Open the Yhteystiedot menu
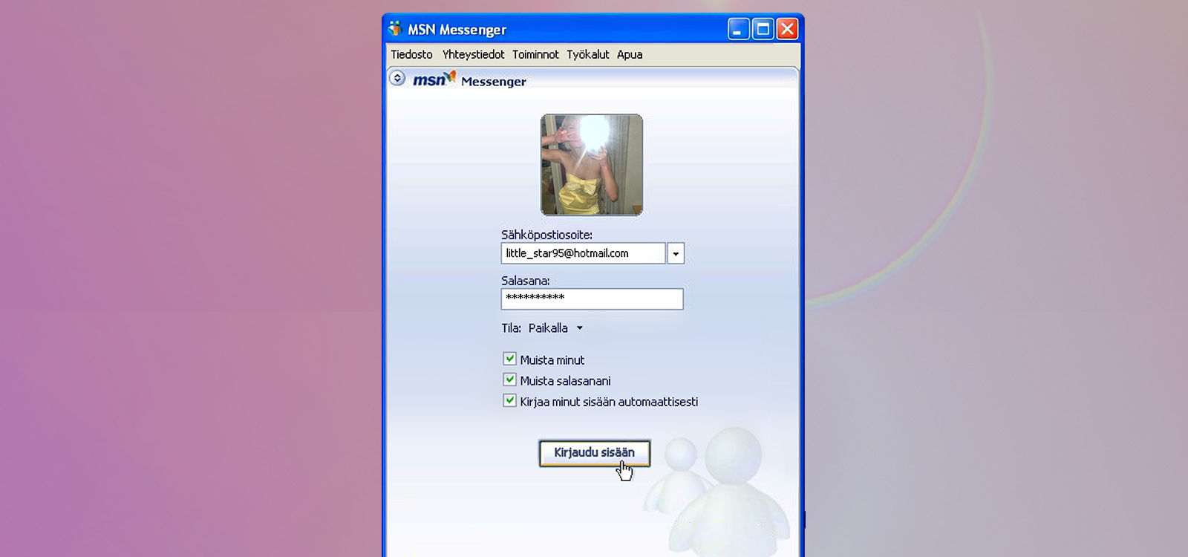Screen dimensions: 1188x557 click(x=473, y=55)
